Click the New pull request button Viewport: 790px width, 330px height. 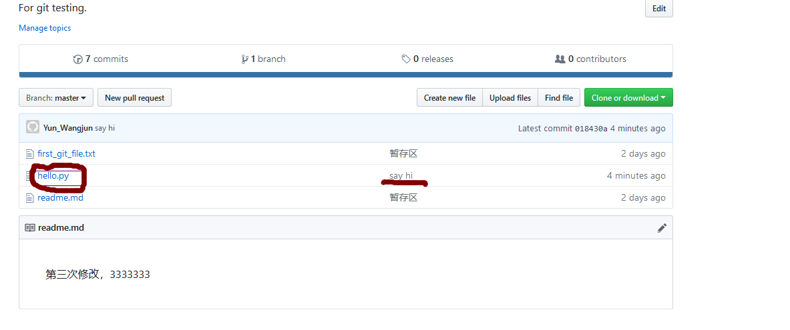(x=134, y=97)
